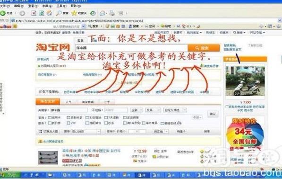Click the orange 搜索 button
The image size is (282, 179).
(x=204, y=48)
